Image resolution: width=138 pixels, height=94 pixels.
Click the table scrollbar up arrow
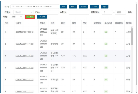point(132,28)
